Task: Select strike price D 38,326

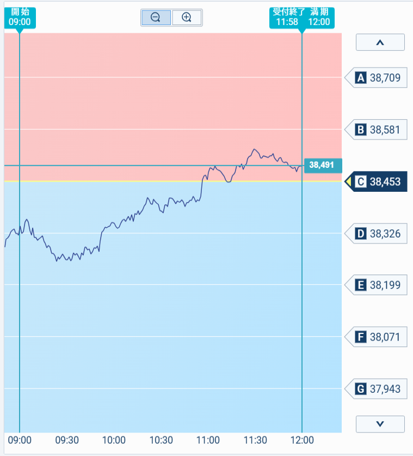Action: pos(376,234)
